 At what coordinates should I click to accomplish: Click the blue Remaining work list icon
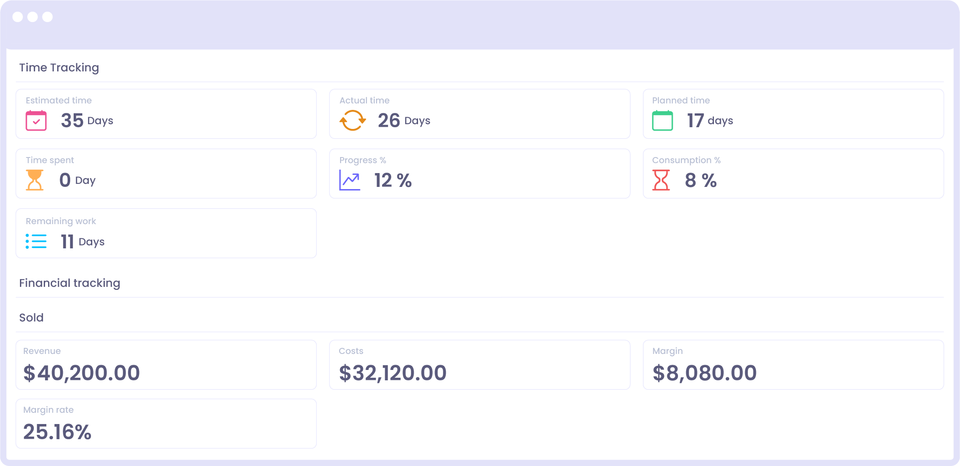[x=36, y=241]
